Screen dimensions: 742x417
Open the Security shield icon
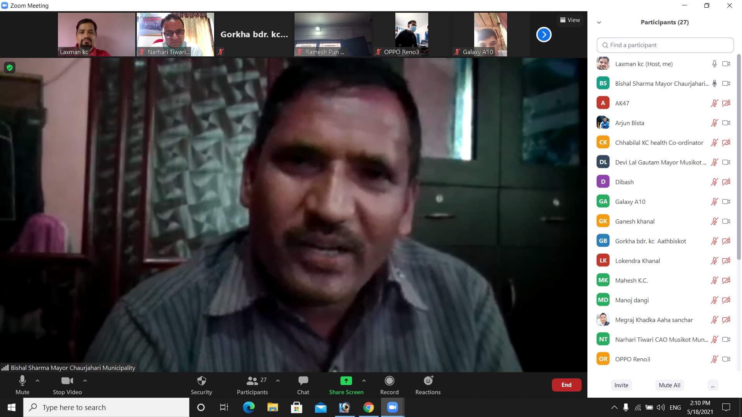(201, 381)
